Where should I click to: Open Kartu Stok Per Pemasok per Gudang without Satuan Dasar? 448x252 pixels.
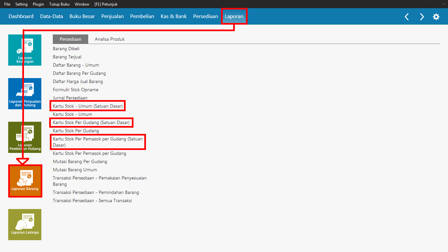(90, 153)
